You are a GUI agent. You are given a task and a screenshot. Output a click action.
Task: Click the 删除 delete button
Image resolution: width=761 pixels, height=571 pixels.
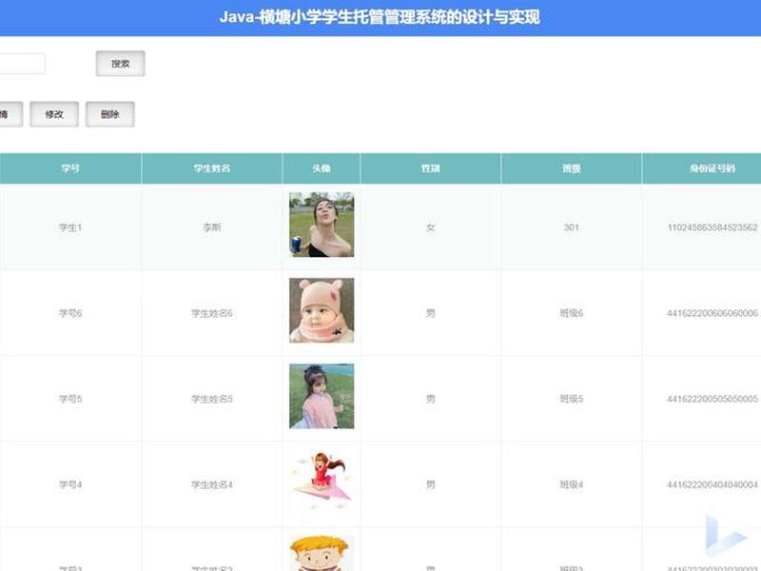110,114
